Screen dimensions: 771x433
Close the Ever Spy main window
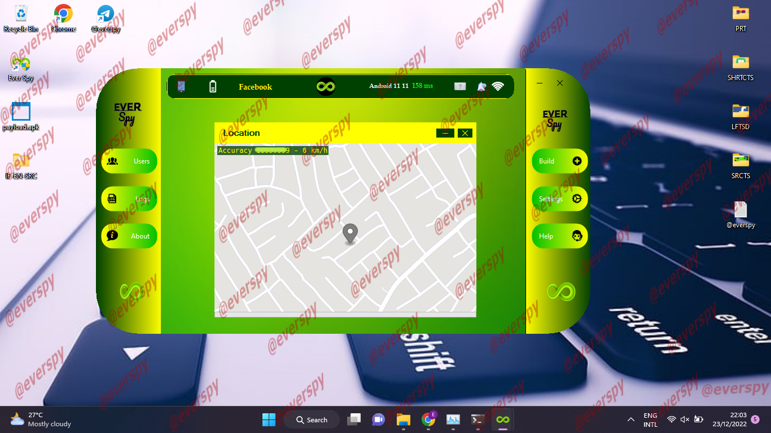click(560, 83)
